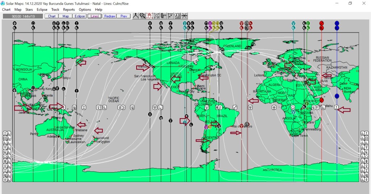Click the coordinate display field 90S00 144W19

[x=22, y=16]
